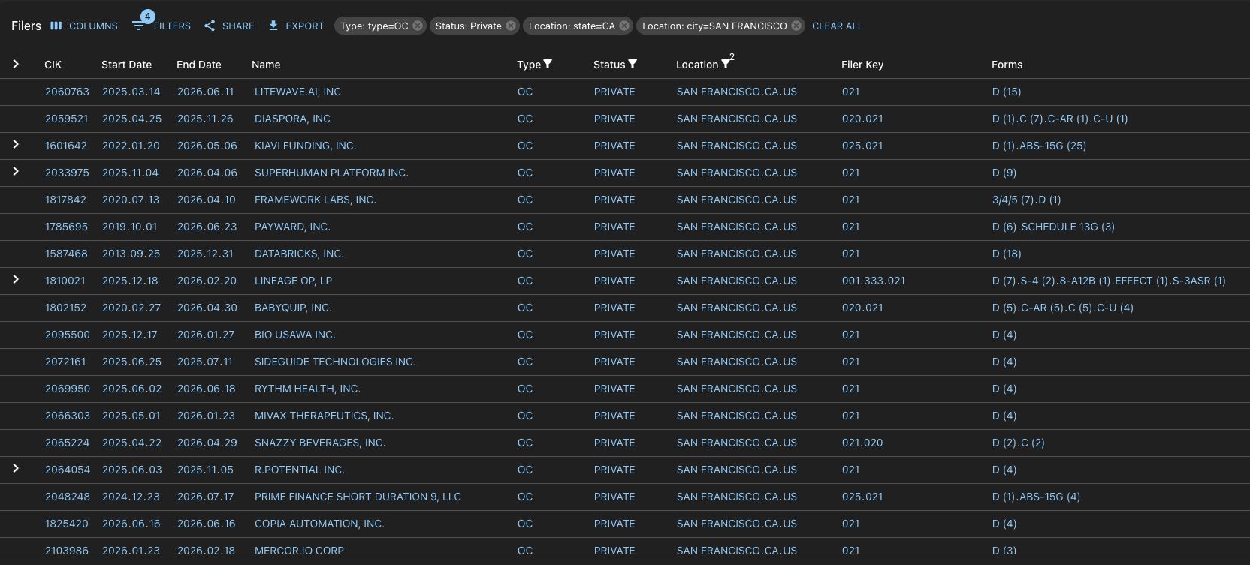
Task: Open MIVAX THERAPEUTICS, INC. filer
Action: (x=324, y=416)
